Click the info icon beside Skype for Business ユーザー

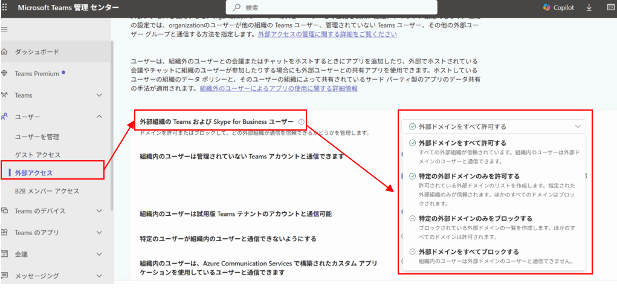coord(301,122)
